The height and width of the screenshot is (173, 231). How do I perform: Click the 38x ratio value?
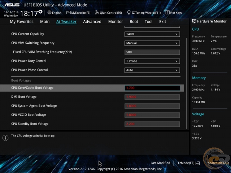(x=195, y=66)
